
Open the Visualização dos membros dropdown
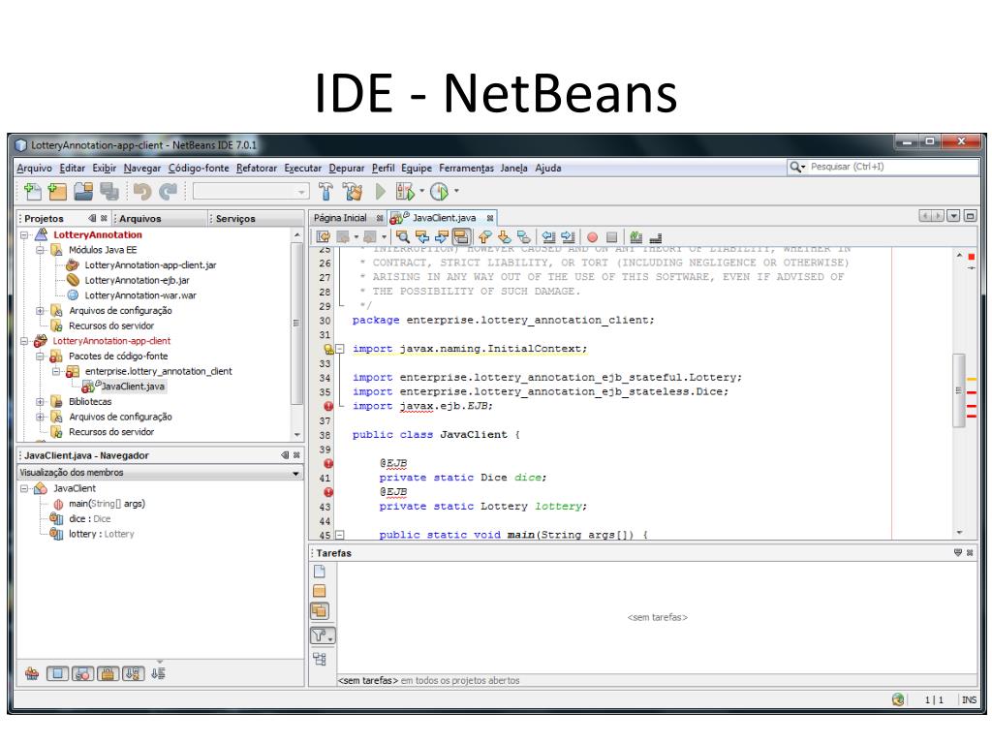[x=296, y=474]
